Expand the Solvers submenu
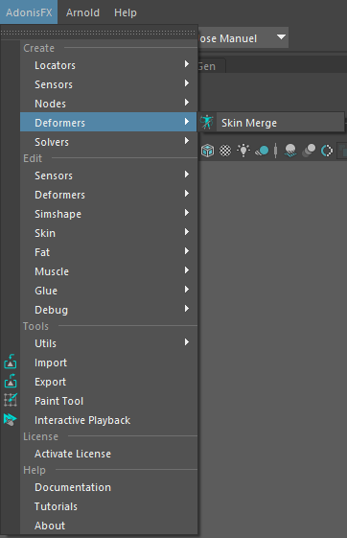 [108, 142]
